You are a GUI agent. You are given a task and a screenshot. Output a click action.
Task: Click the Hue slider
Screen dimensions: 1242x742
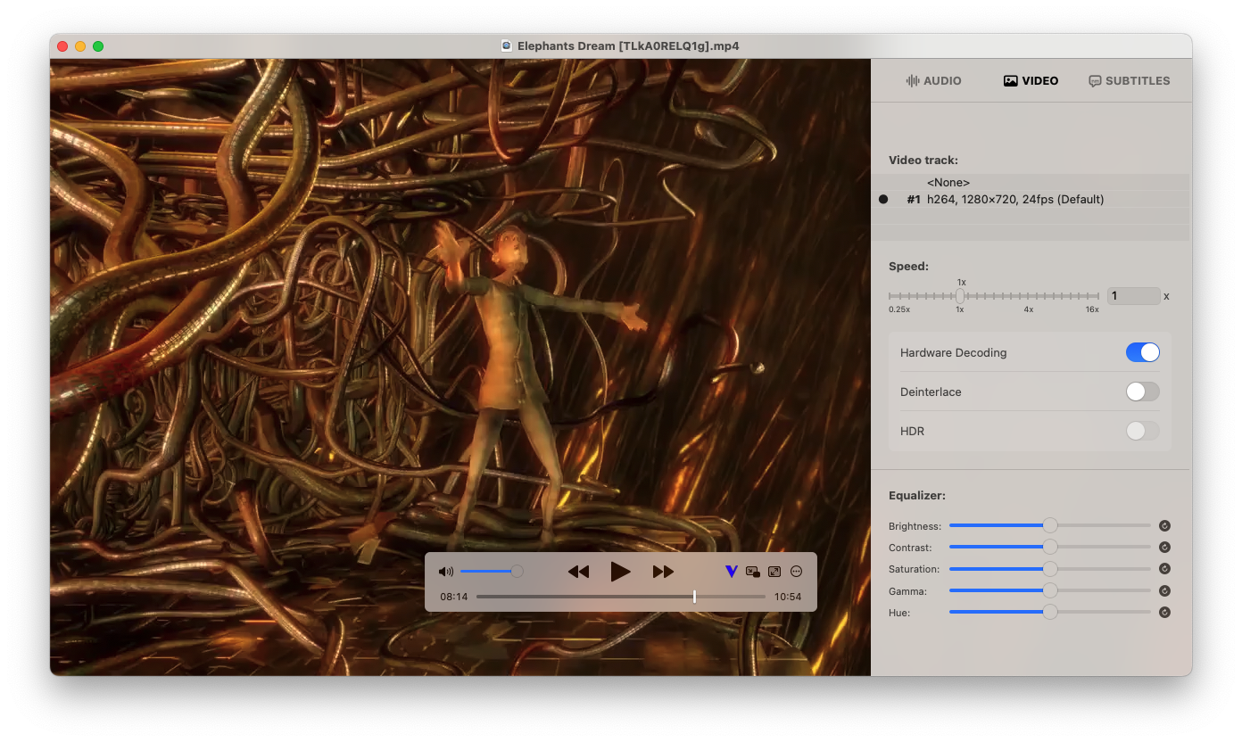pyautogui.click(x=1050, y=612)
